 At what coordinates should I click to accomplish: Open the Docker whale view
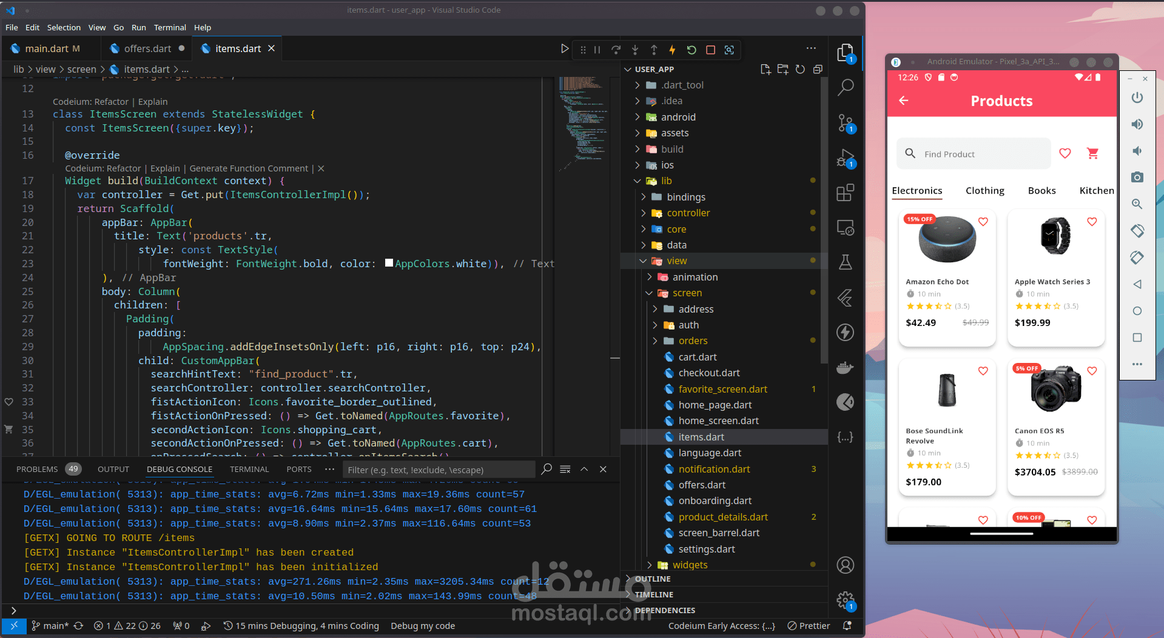845,367
